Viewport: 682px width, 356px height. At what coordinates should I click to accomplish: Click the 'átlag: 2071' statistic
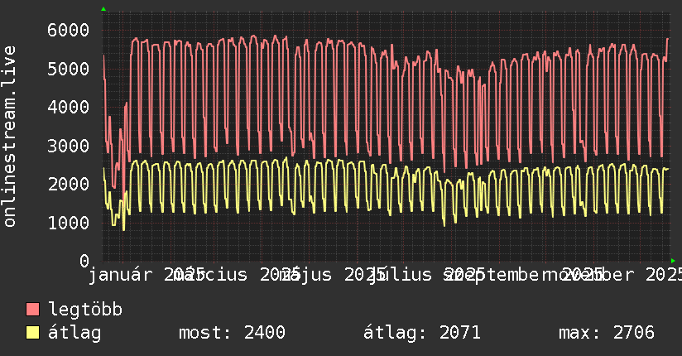422,333
